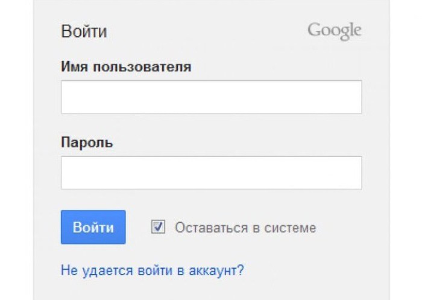Disable staying signed in via checkbox
The width and height of the screenshot is (422, 300).
(158, 227)
